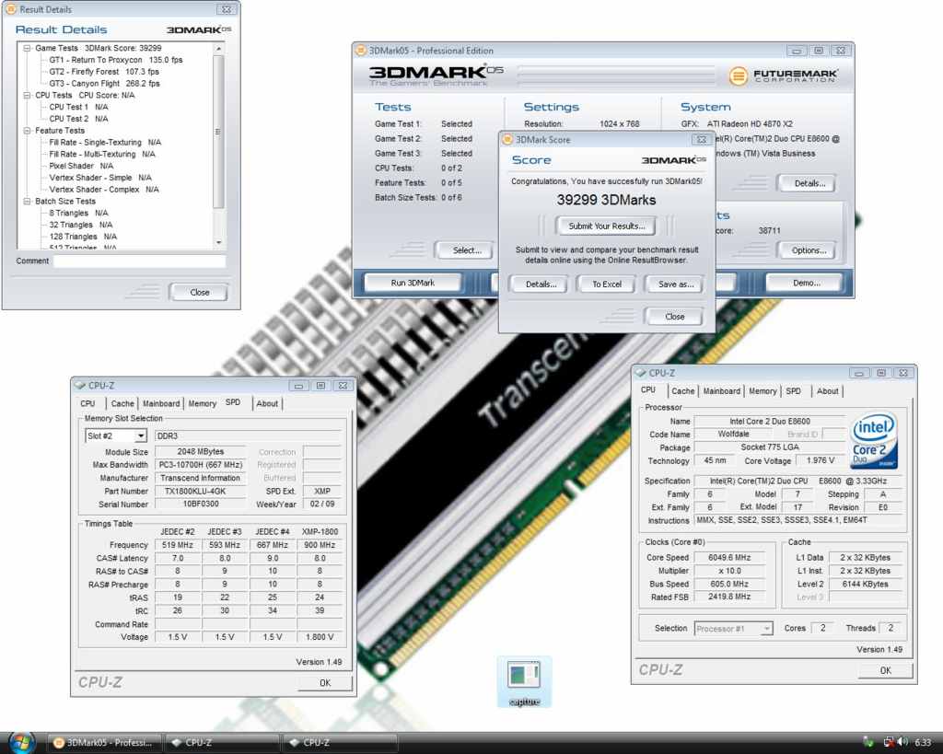The image size is (943, 754).
Task: Select SPD tab in left CPU-Z window
Action: [233, 402]
